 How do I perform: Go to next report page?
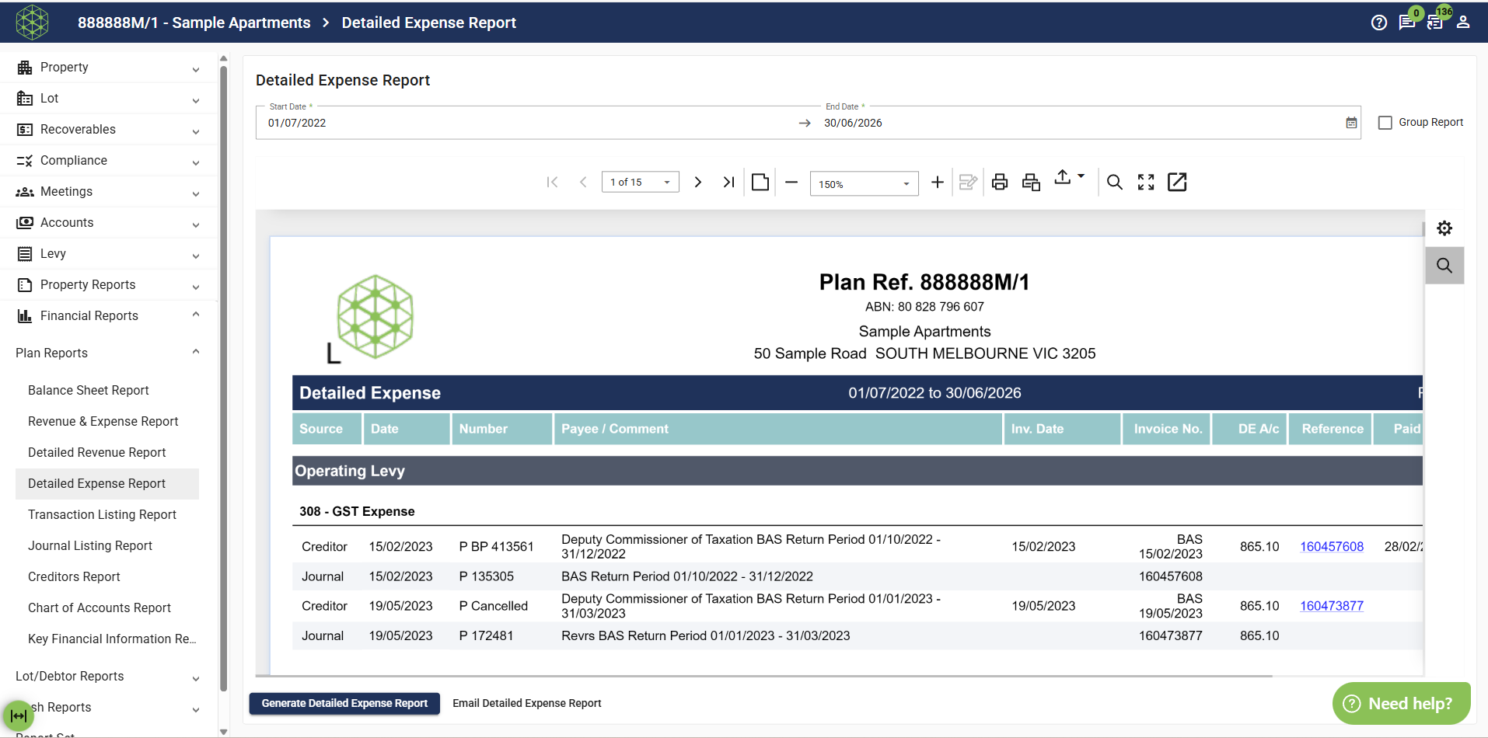coord(698,182)
